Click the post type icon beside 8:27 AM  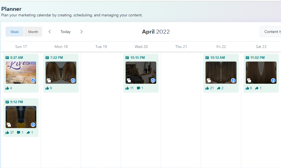tap(7, 58)
